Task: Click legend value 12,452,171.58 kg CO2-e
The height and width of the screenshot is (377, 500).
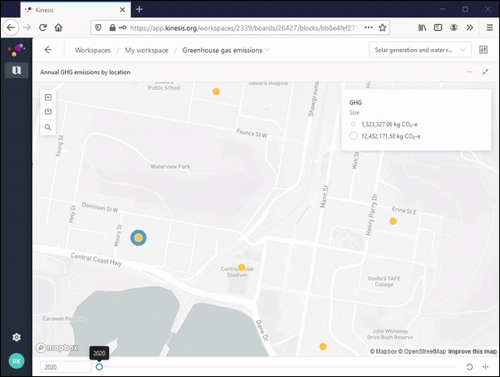Action: click(390, 136)
